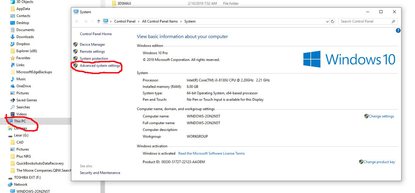Click All Control Panel Items breadcrumb

pyautogui.click(x=160, y=21)
